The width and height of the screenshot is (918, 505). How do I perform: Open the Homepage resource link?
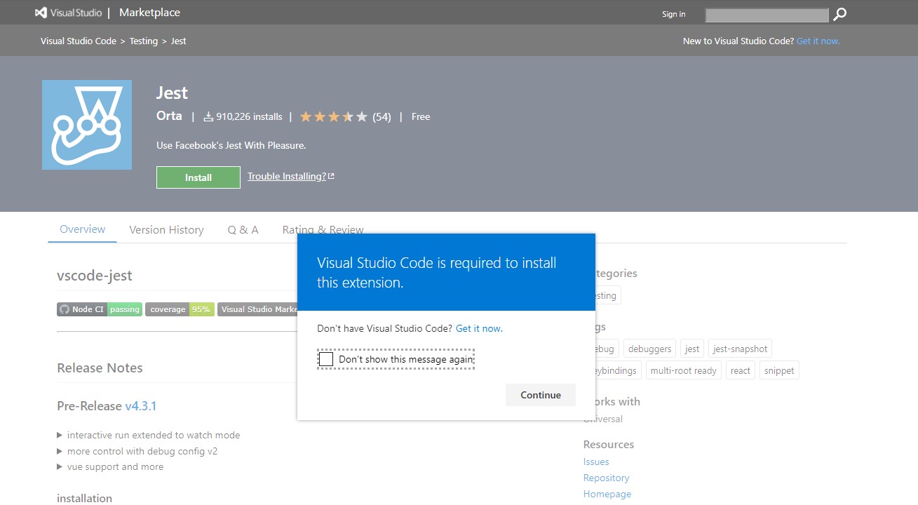pos(607,494)
